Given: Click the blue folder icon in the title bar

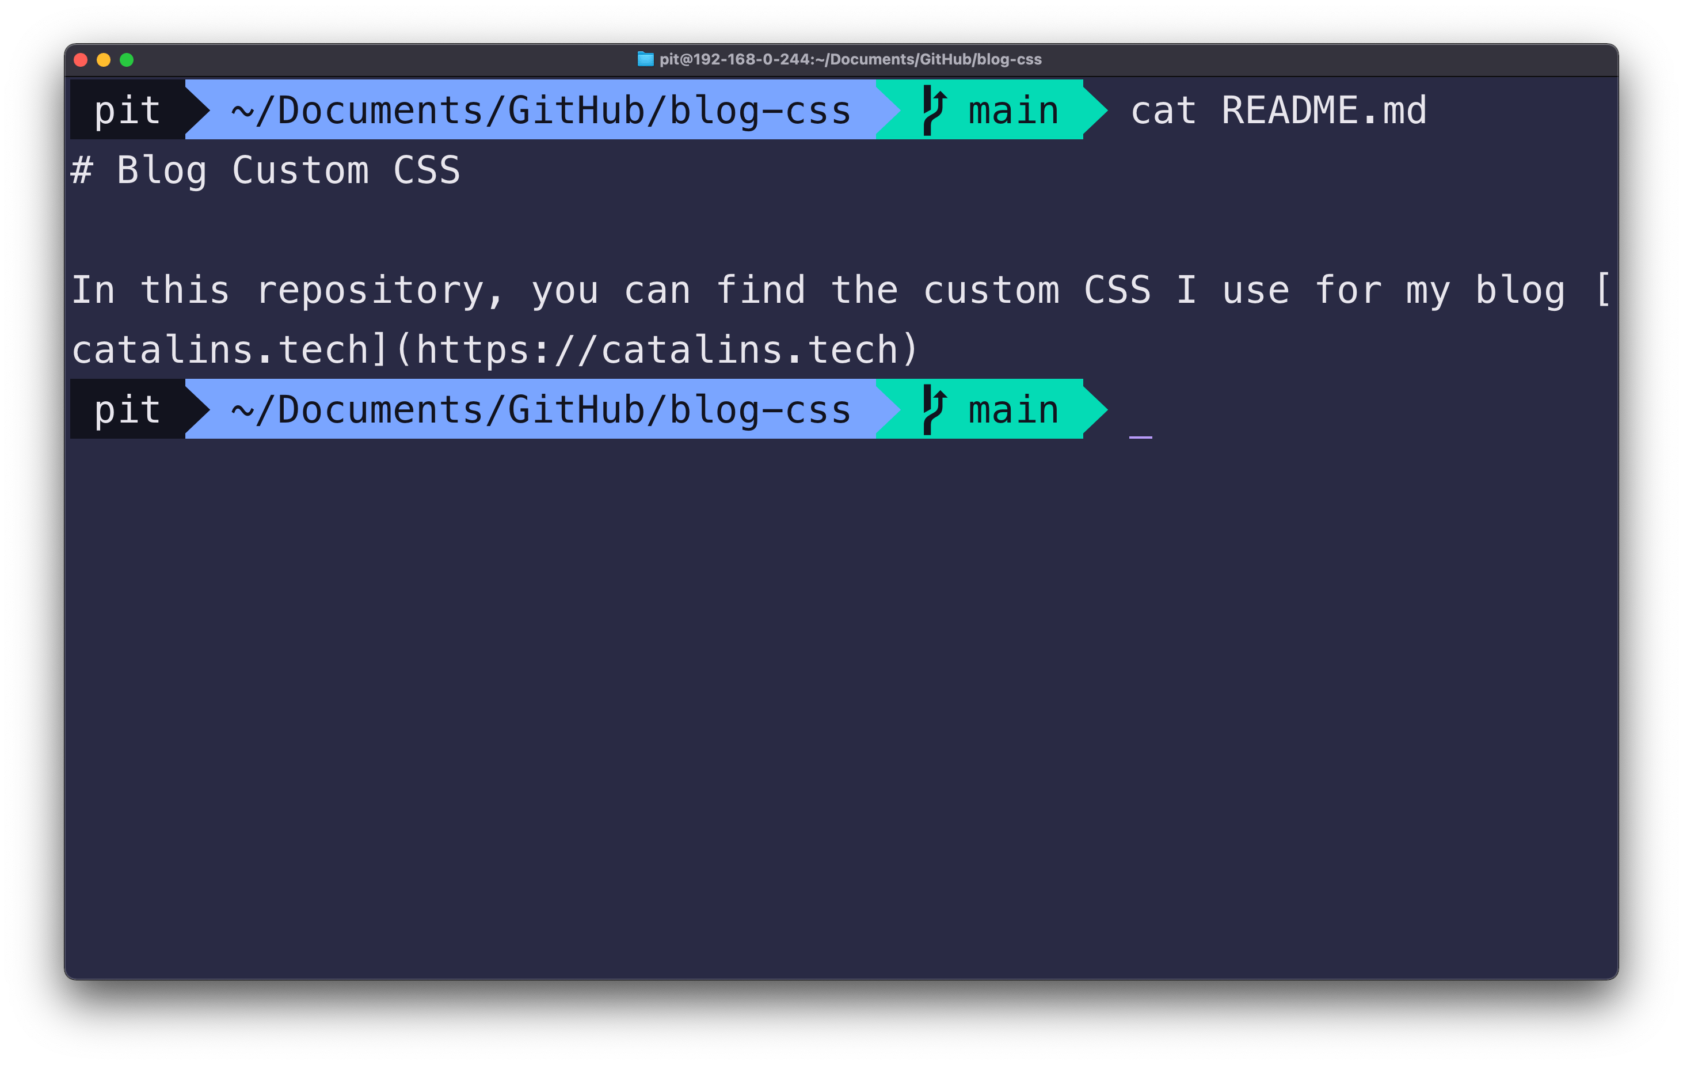Looking at the screenshot, I should click(x=643, y=60).
